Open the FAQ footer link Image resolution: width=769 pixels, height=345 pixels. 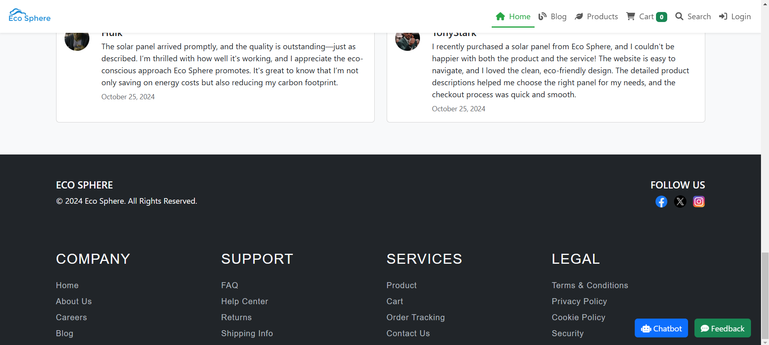(230, 285)
